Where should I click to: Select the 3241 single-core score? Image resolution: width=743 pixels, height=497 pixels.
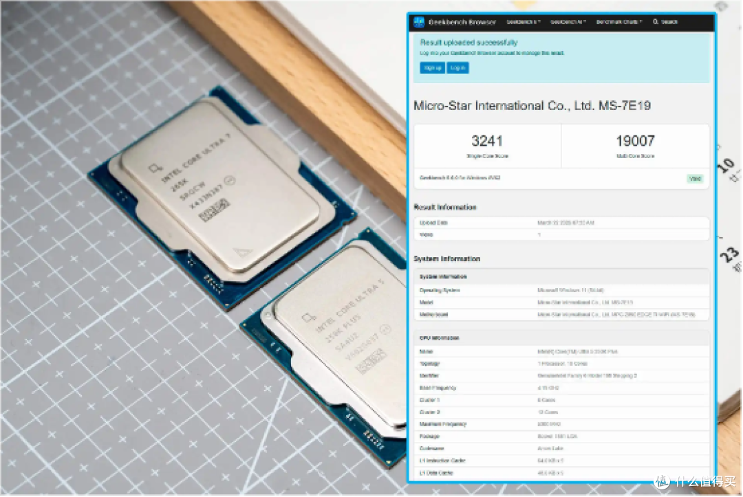[x=487, y=141]
